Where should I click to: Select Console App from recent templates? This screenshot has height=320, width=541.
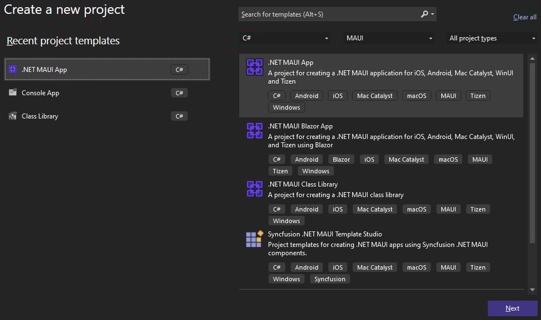(107, 93)
